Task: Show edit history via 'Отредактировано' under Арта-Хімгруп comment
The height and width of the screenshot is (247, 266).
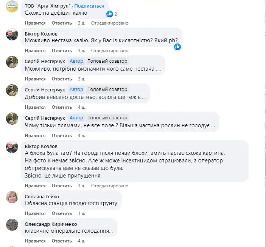Action: coord(110,23)
